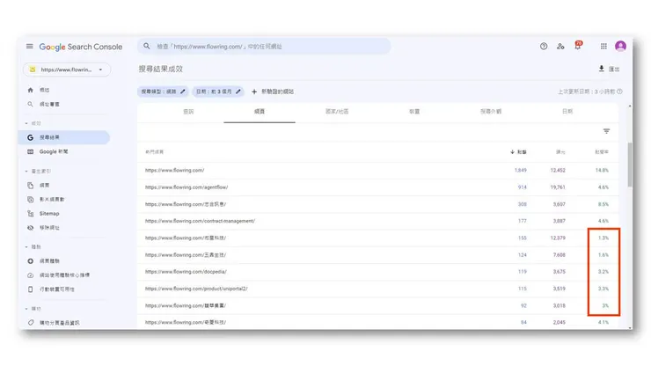Click the 12,379 impressions value
This screenshot has height=366, width=651.
click(x=558, y=238)
